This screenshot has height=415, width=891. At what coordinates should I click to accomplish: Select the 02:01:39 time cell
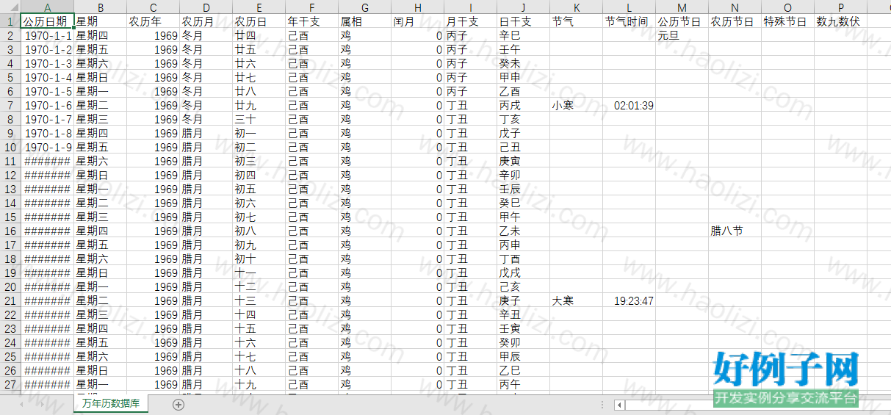630,105
